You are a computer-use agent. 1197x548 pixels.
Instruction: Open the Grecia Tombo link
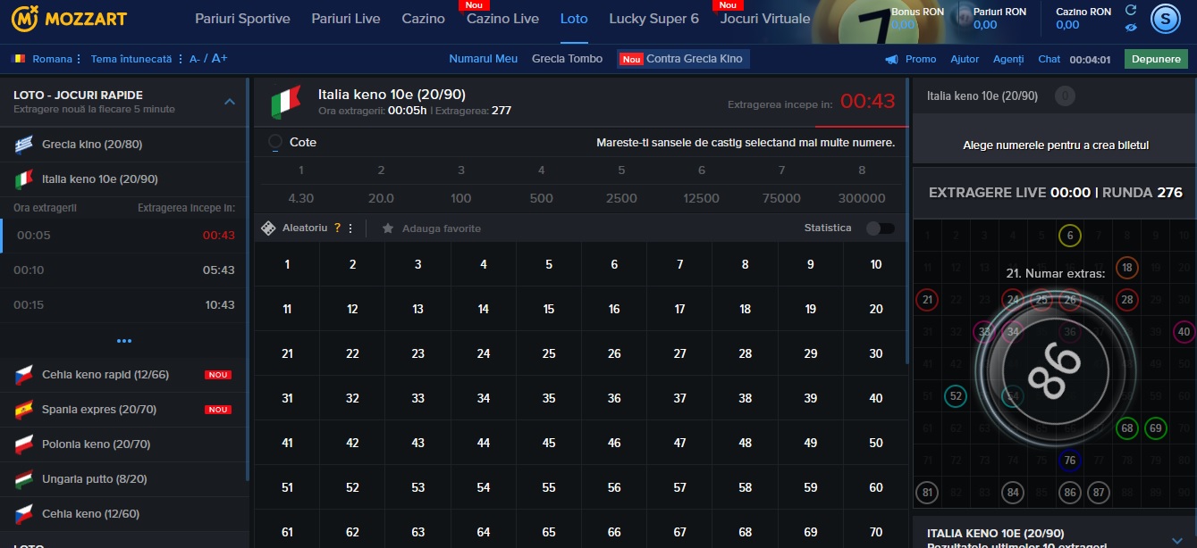coord(568,59)
